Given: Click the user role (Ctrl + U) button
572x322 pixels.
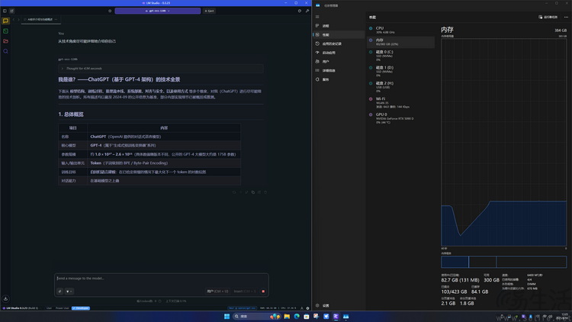Looking at the screenshot, I should [x=218, y=291].
